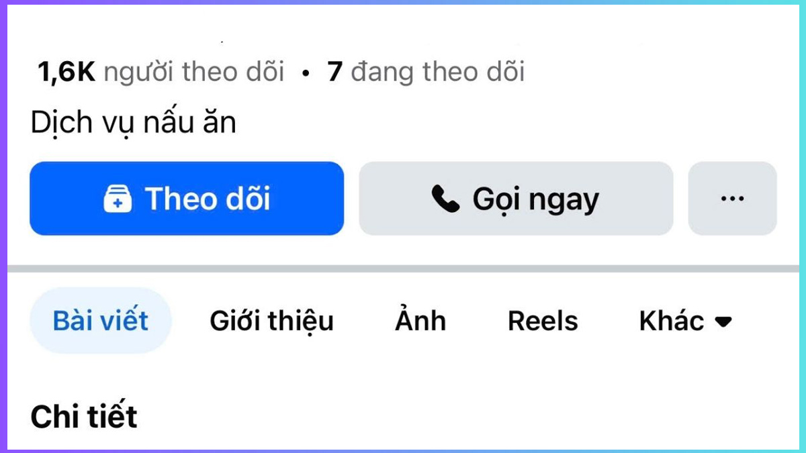Click the follow plus icon in blue button
Viewport: 806px width, 453px height.
(x=118, y=199)
